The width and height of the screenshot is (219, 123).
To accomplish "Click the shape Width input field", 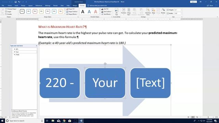I will tap(177, 13).
